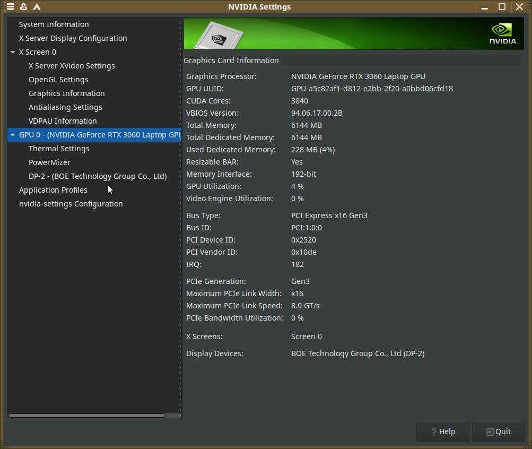Click Bus Type 'PCI Express x16 Gen3'
This screenshot has height=449, width=532.
[x=329, y=216]
